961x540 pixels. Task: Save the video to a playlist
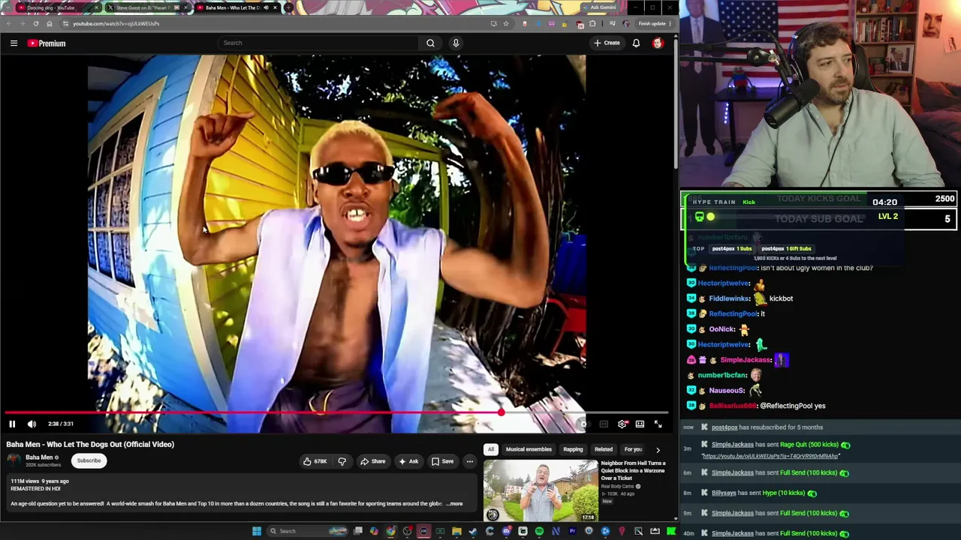pos(442,461)
